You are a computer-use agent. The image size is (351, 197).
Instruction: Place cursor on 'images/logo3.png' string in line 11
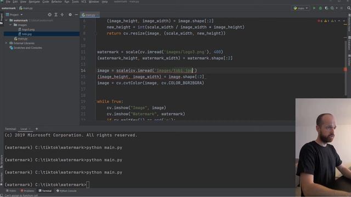coord(185,52)
